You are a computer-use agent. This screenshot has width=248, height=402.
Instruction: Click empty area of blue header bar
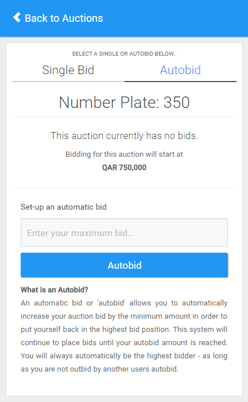[179, 18]
